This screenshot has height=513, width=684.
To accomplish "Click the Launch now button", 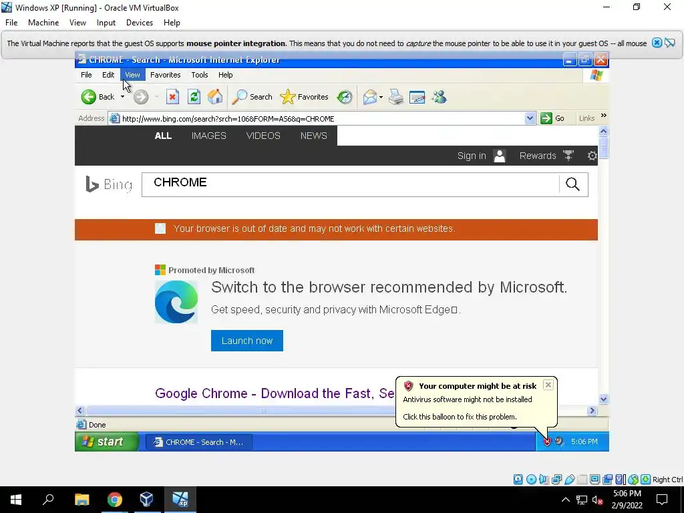I will pyautogui.click(x=247, y=341).
